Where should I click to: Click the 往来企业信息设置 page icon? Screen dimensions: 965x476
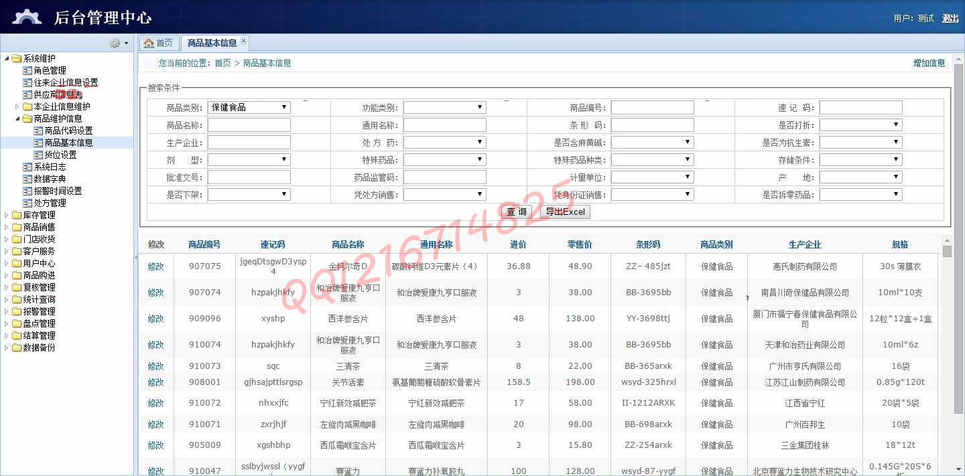[27, 82]
